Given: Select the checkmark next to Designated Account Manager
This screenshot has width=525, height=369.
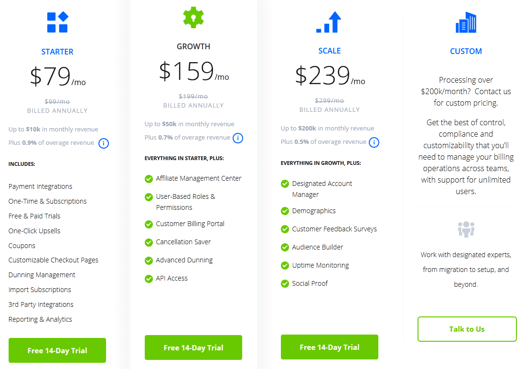Looking at the screenshot, I should point(285,184).
